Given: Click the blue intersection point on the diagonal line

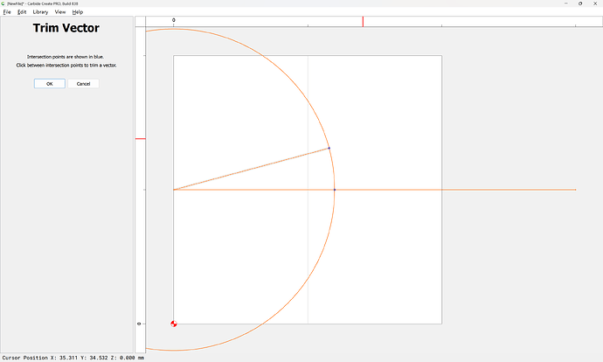Looking at the screenshot, I should tap(329, 148).
